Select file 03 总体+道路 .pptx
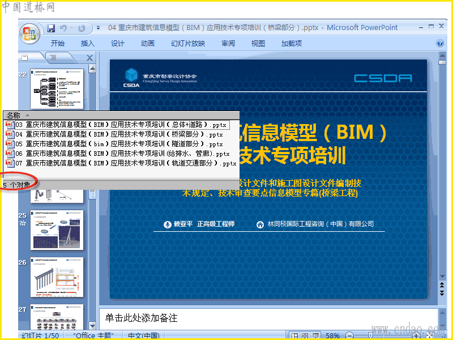453x340 pixels. click(x=118, y=125)
